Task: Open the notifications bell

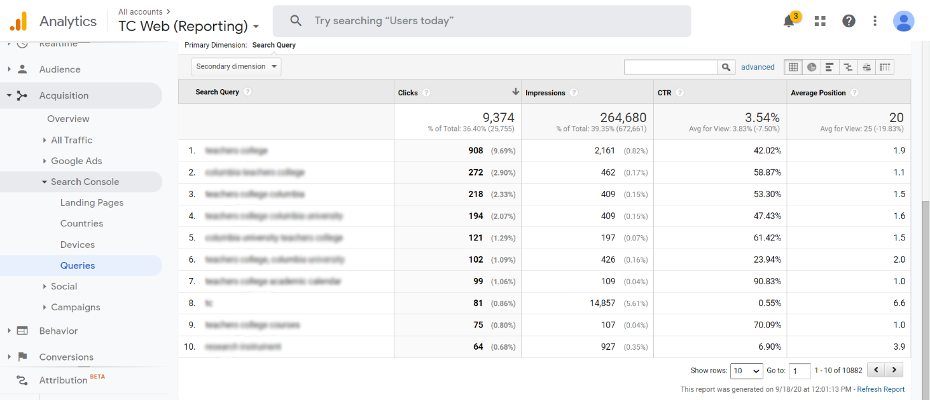Action: point(789,21)
